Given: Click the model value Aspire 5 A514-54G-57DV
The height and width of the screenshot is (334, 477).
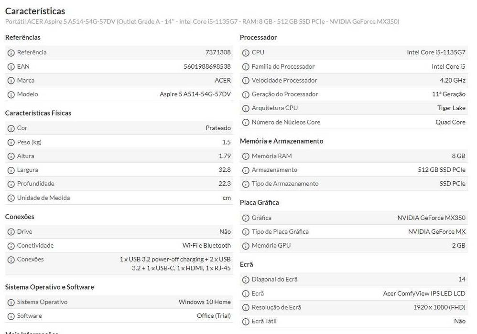Looking at the screenshot, I should coord(195,94).
